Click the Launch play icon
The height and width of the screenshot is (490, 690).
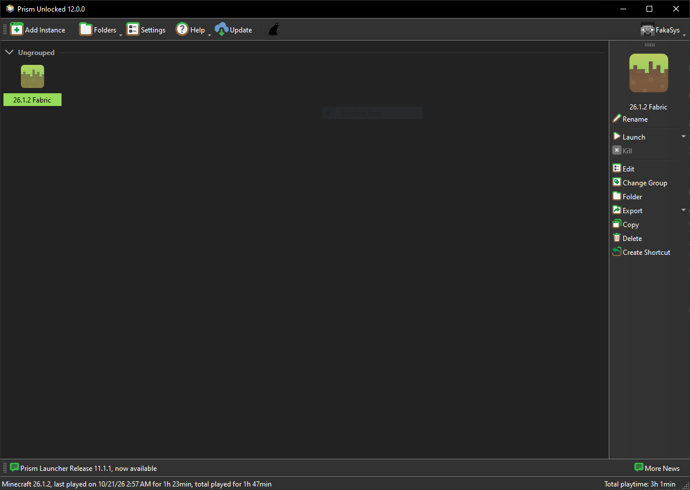pos(616,137)
